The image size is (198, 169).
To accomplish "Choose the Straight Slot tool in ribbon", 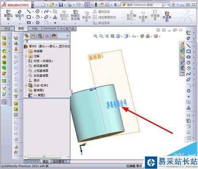I will (29, 23).
